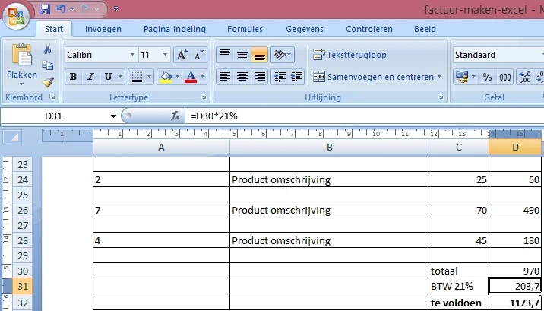This screenshot has width=544, height=311.
Task: Save workbook with floppy disk icon
Action: pos(45,9)
